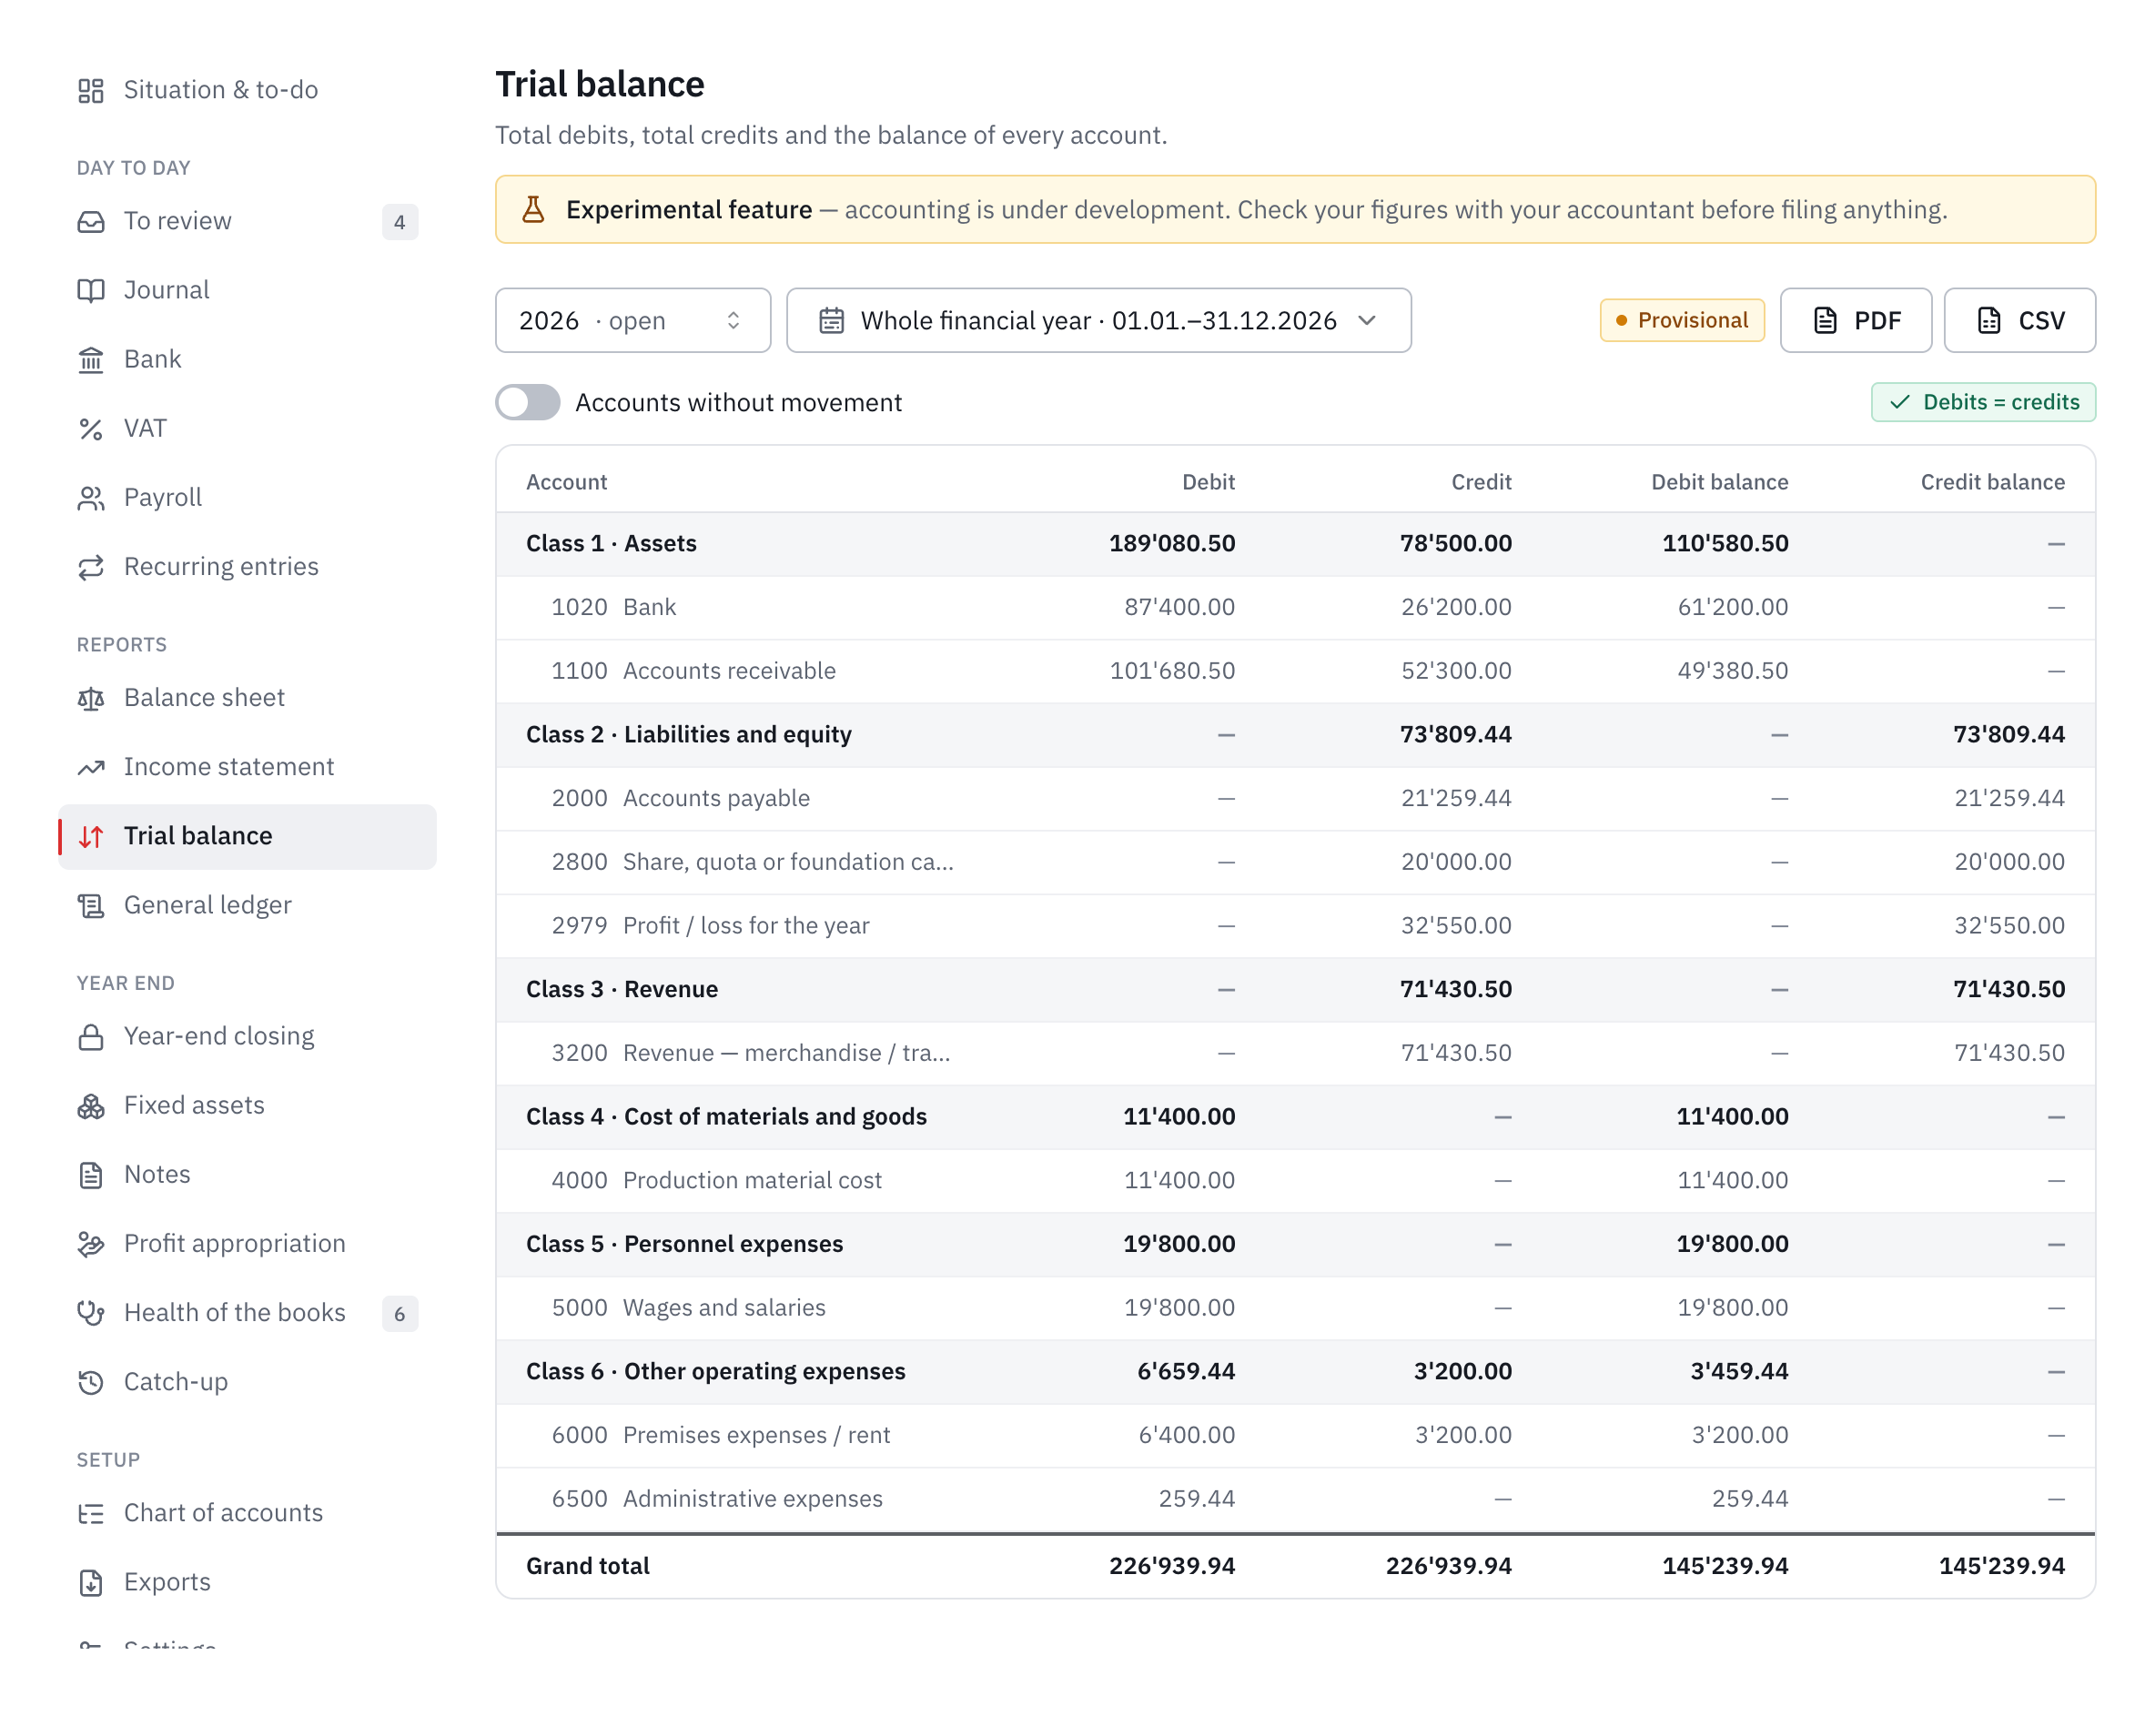Screen dimensions: 2155x1736
Task: Click the Profit appropriation hand icon
Action: coord(91,1243)
